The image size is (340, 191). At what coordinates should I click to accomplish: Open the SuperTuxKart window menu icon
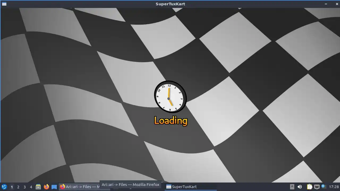[x=4, y=4]
